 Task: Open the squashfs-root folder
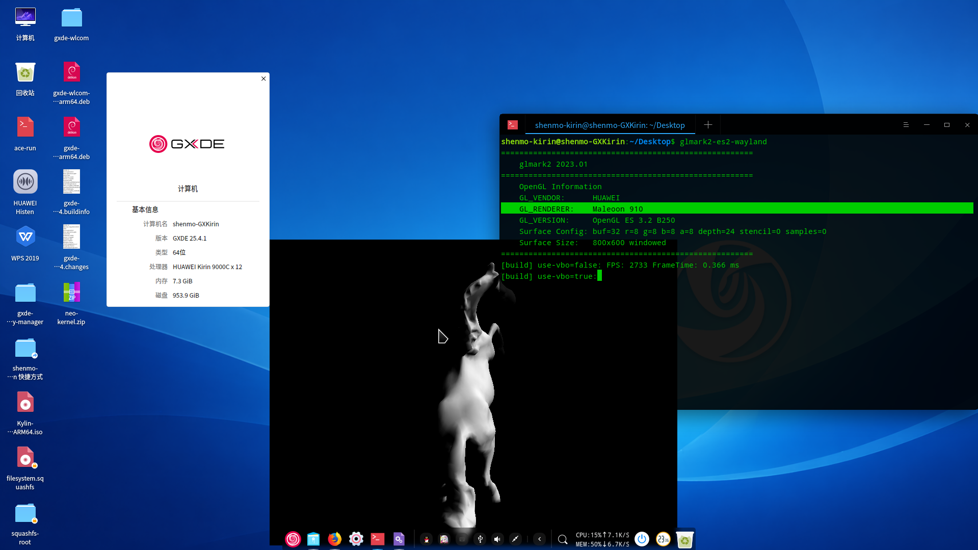(x=25, y=523)
